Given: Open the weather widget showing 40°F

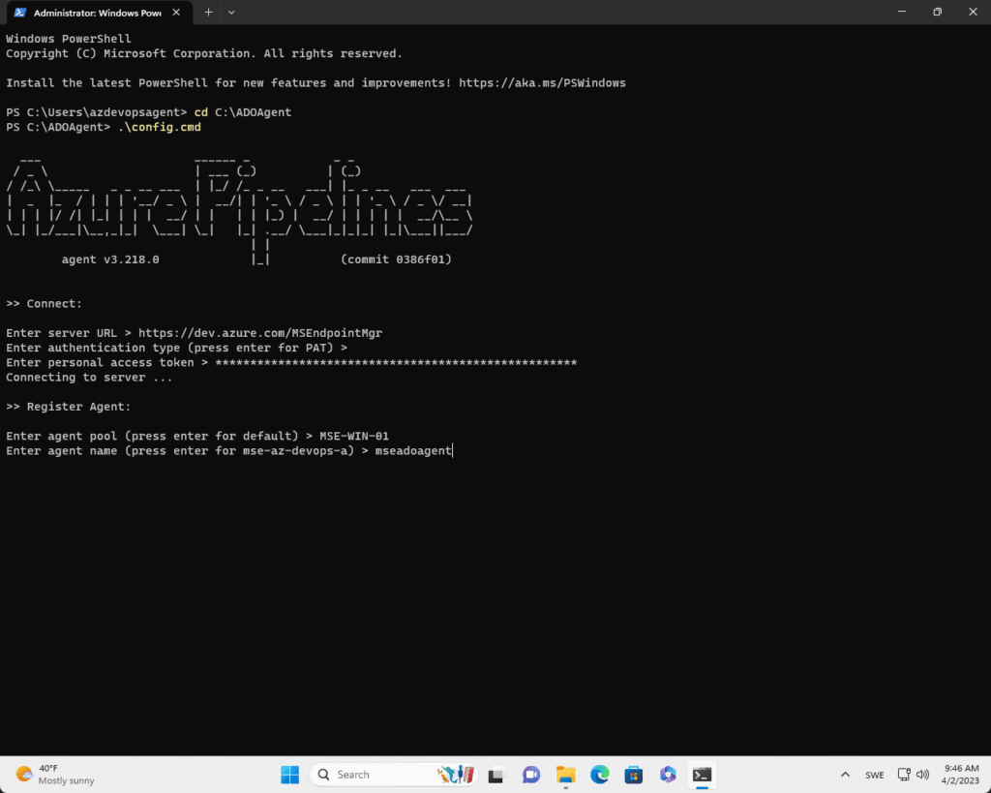Looking at the screenshot, I should (55, 775).
